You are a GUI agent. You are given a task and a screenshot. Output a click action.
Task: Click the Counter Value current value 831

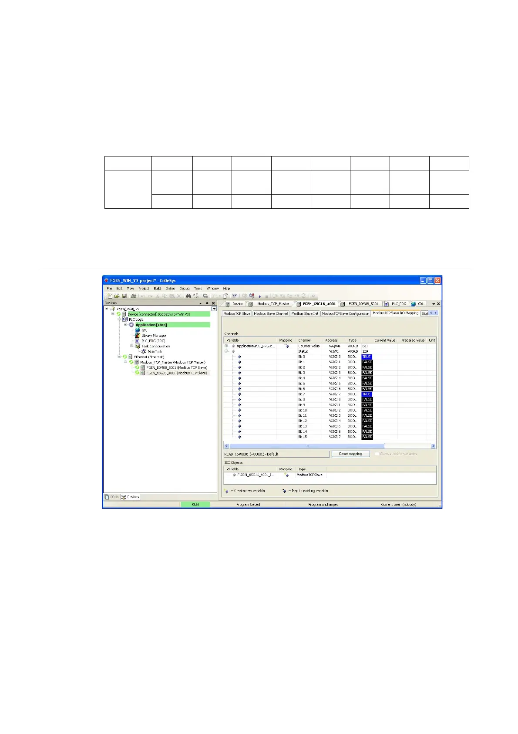pyautogui.click(x=365, y=346)
